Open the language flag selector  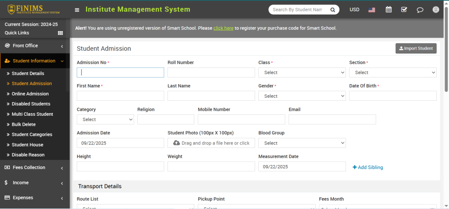[x=372, y=10]
